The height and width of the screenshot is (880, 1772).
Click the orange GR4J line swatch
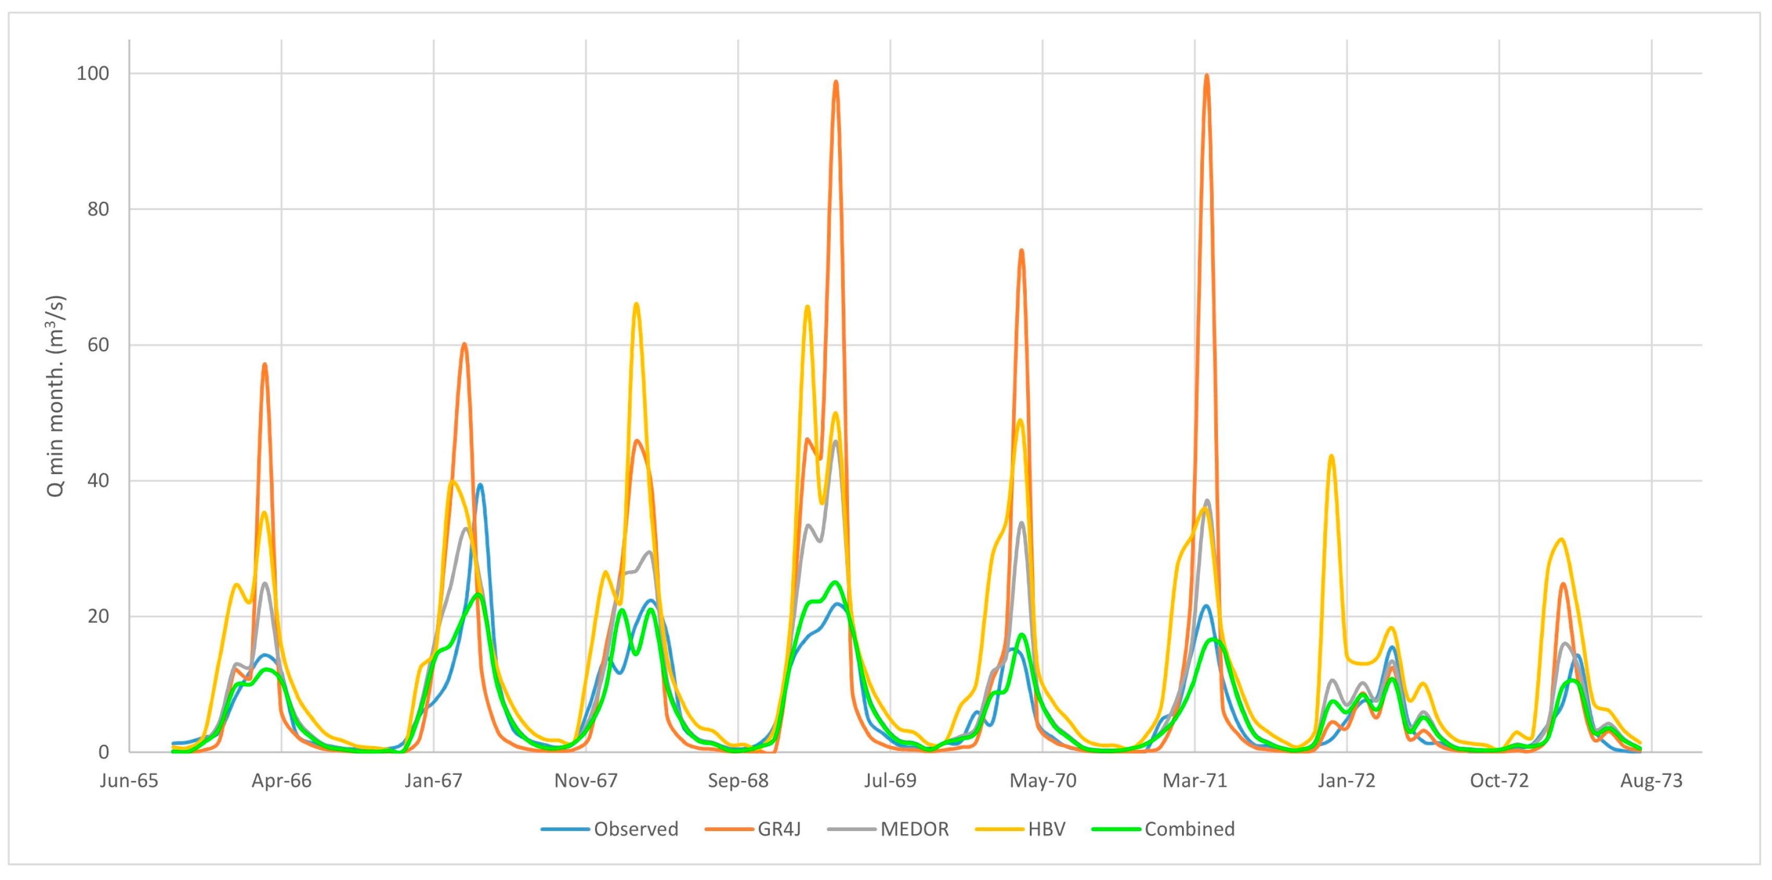[x=729, y=830]
